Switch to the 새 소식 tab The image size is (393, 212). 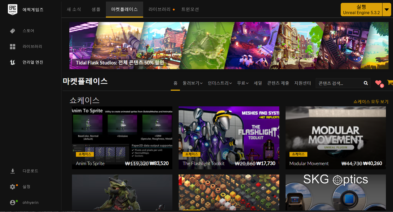tap(74, 9)
